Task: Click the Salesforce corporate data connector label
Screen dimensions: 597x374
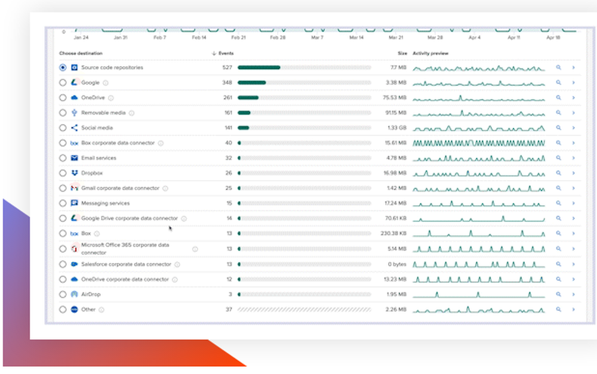Action: tap(126, 264)
